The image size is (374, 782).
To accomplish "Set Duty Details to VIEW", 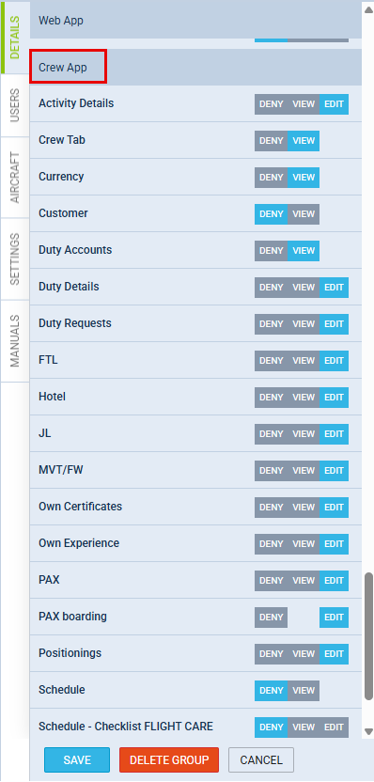I will coord(304,288).
